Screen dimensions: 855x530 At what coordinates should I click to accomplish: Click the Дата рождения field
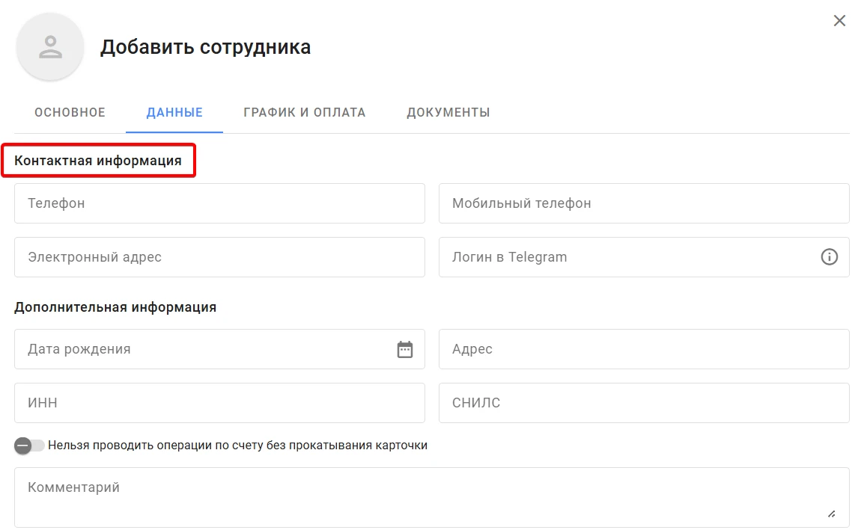pyautogui.click(x=219, y=349)
